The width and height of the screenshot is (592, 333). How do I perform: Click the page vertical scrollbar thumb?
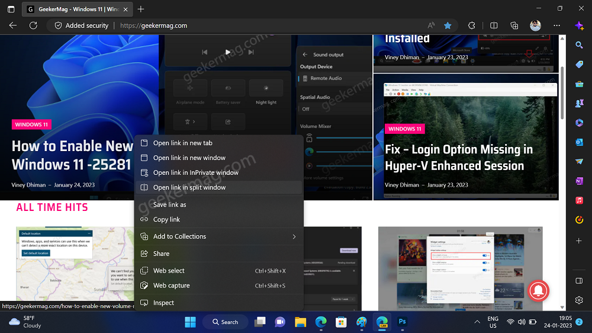(x=562, y=92)
